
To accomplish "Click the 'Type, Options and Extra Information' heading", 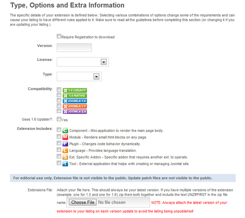I will click(x=67, y=5).
